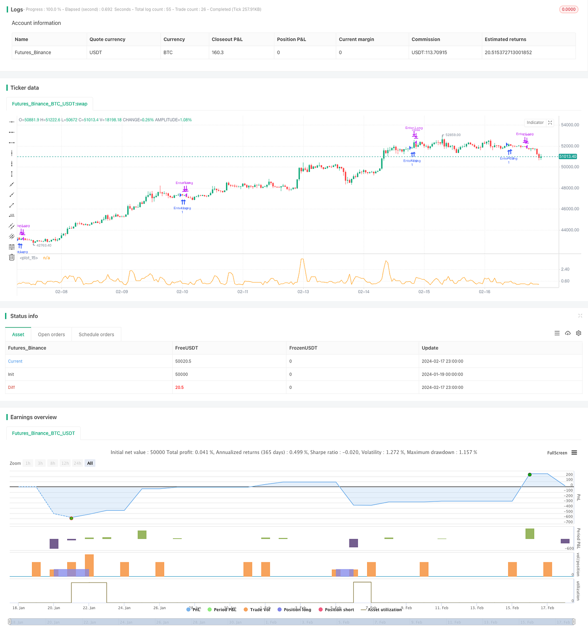This screenshot has height=635, width=588.
Task: Click the FreeUSDT value 50020.5
Action: (x=183, y=361)
